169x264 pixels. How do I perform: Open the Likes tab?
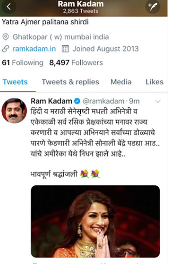[x=155, y=82]
